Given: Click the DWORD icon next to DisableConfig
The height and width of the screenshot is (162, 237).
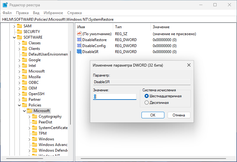Looking at the screenshot, I should coord(79,46).
